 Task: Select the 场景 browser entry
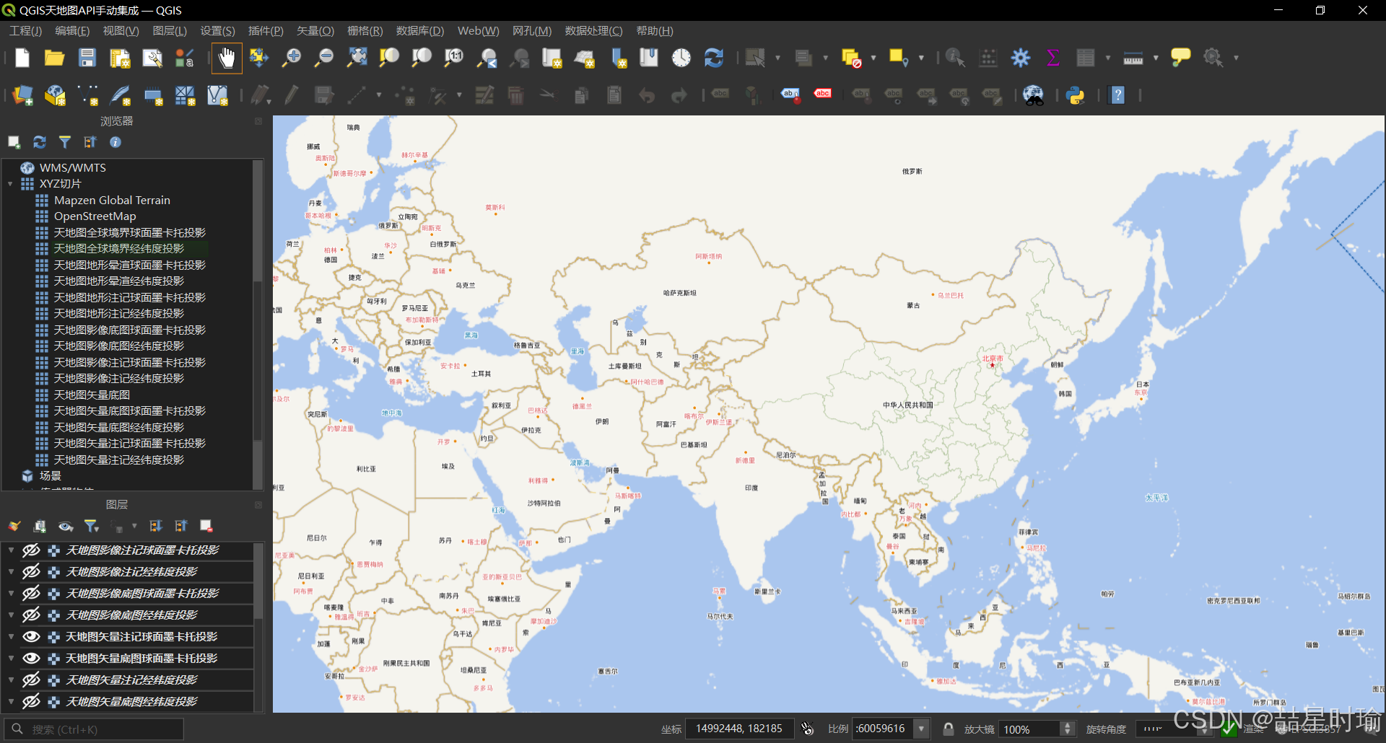click(x=50, y=476)
